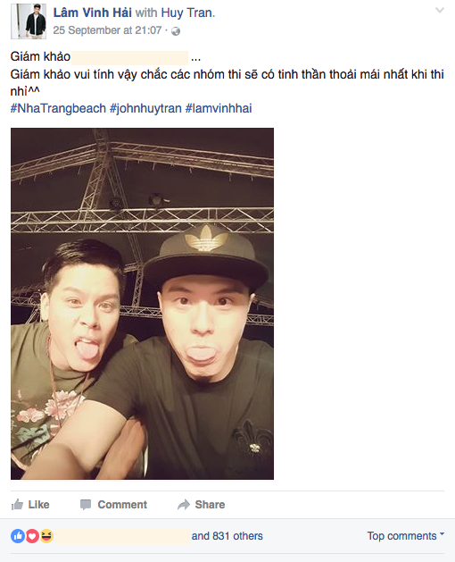Open the #johnhuytran hashtag
The image size is (455, 562).
click(145, 108)
